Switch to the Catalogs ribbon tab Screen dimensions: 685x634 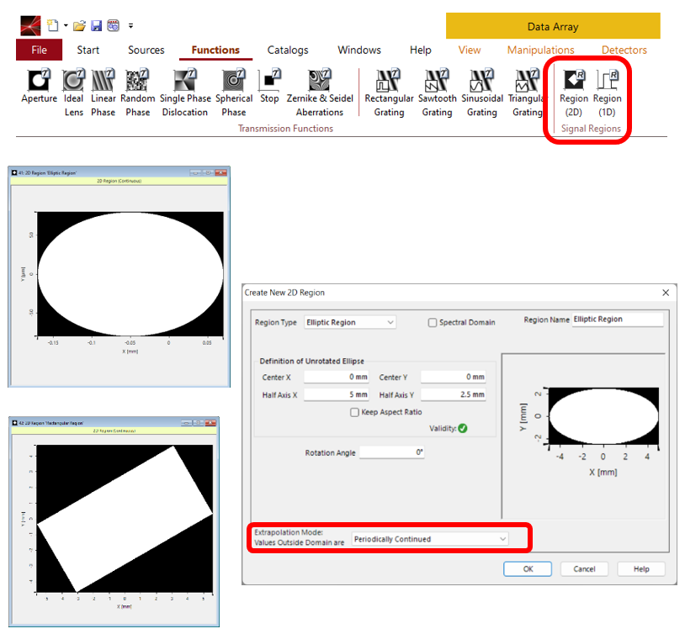(x=288, y=50)
